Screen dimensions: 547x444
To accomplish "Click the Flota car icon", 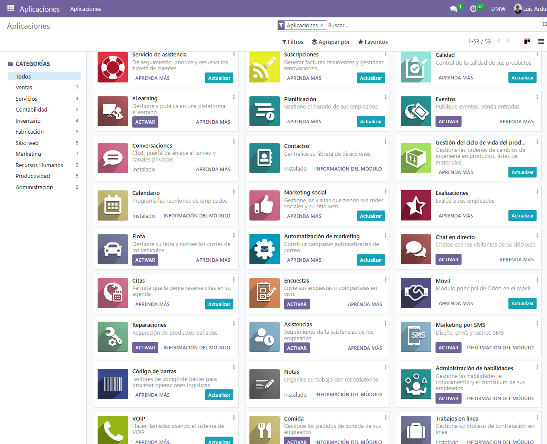I will pyautogui.click(x=113, y=249).
